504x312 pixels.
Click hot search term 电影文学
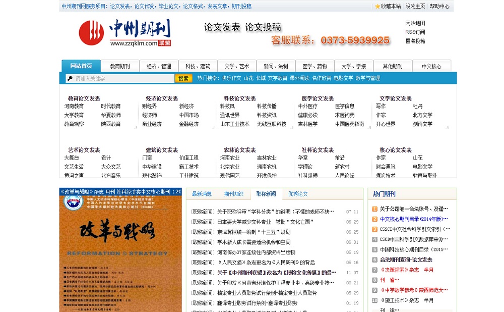pyautogui.click(x=343, y=78)
